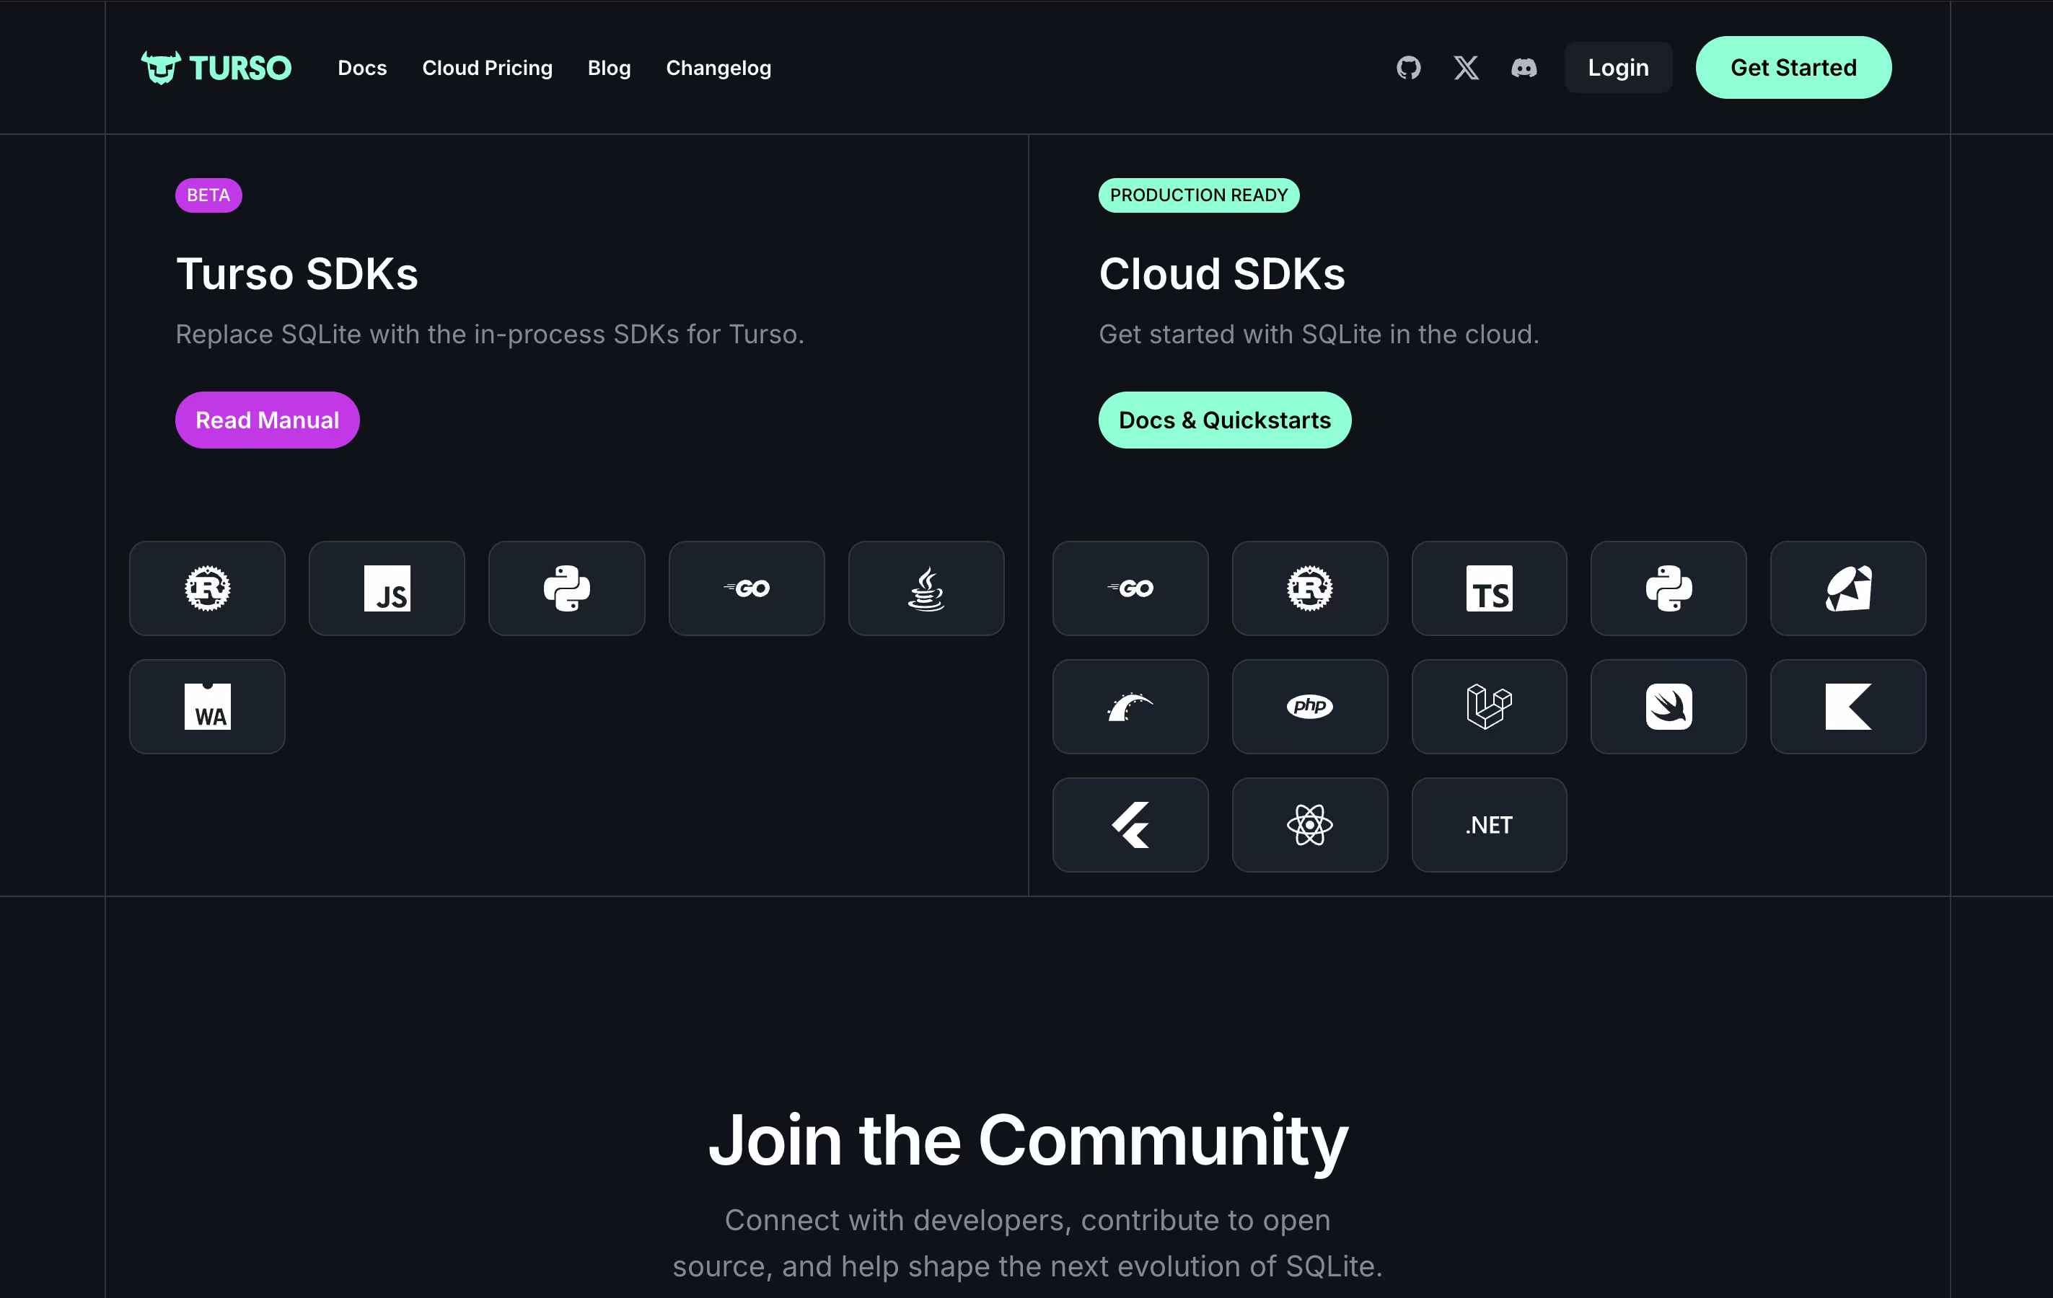
Task: Choose the Flutter SDK tile
Action: [x=1130, y=825]
